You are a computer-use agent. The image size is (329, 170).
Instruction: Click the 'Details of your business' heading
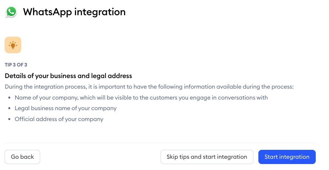68,76
